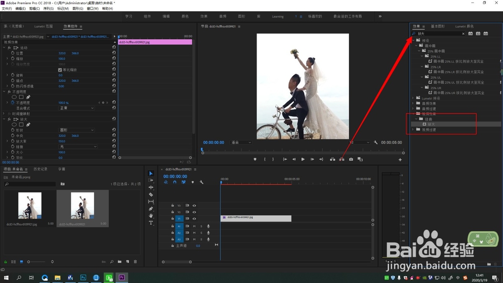Expand the 视频过渡 folder
This screenshot has height=283, width=503.
tap(413, 130)
